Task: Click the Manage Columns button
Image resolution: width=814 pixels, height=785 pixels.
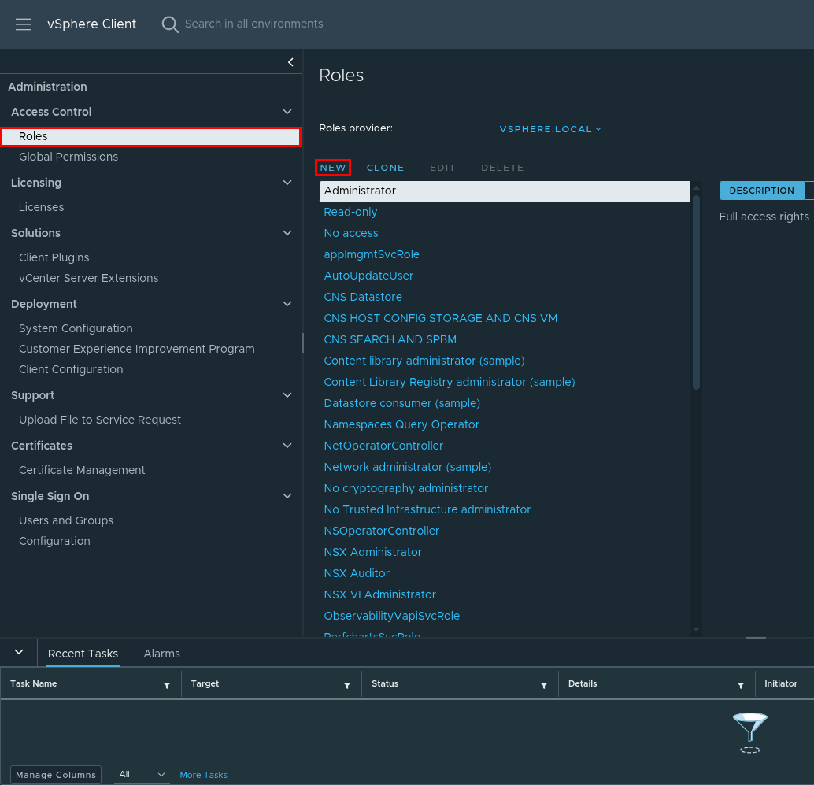Action: [x=56, y=775]
